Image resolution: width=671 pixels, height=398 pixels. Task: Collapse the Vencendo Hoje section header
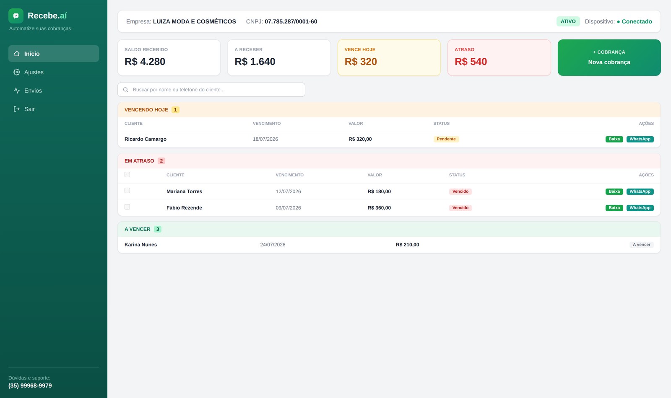389,110
